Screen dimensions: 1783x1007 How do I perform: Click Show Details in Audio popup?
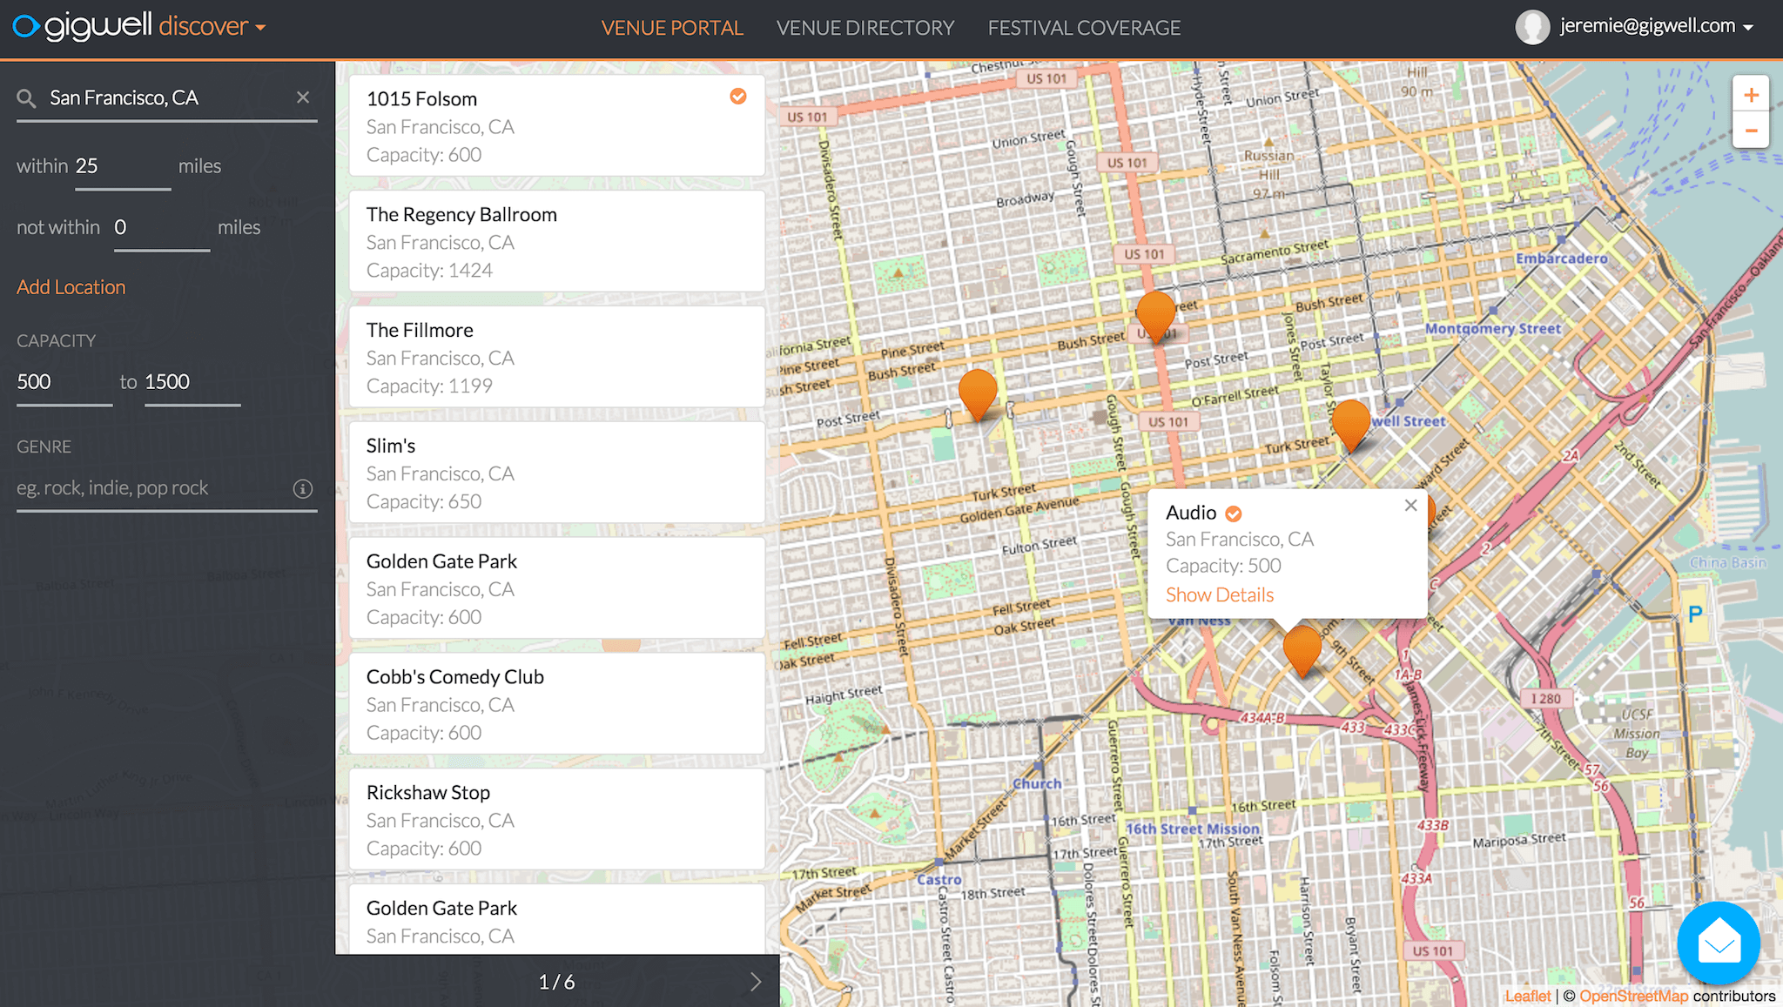click(x=1219, y=595)
